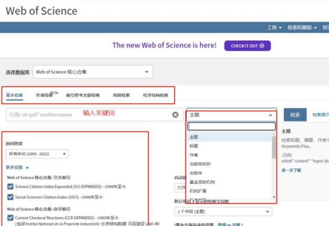Click the blue 检索 search button
The width and height of the screenshot is (329, 226).
(x=295, y=115)
